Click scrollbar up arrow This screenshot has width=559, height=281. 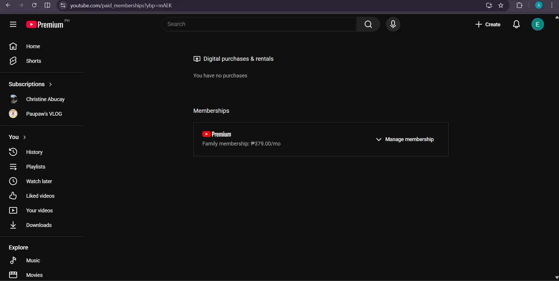[x=556, y=18]
